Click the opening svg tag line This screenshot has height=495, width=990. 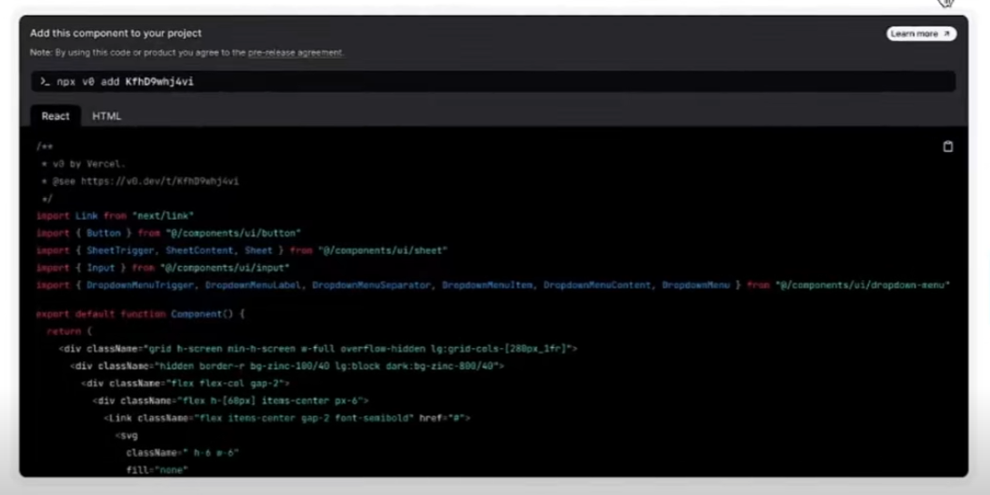pyautogui.click(x=125, y=435)
